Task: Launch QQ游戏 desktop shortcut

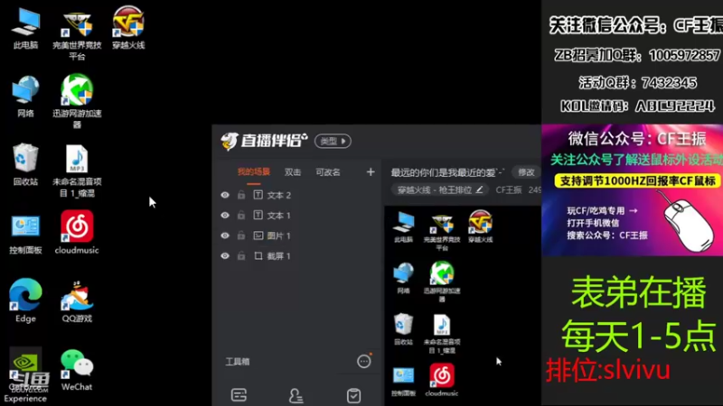Action: pyautogui.click(x=77, y=301)
